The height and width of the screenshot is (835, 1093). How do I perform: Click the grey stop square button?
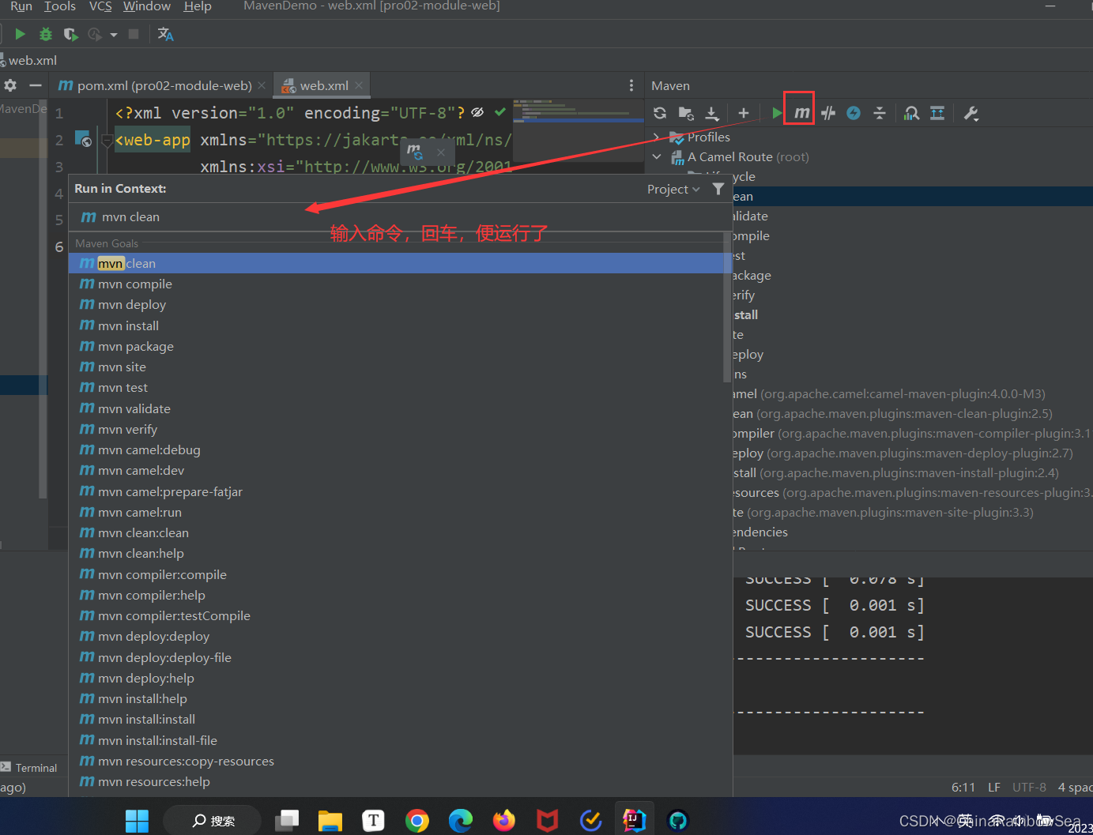134,34
